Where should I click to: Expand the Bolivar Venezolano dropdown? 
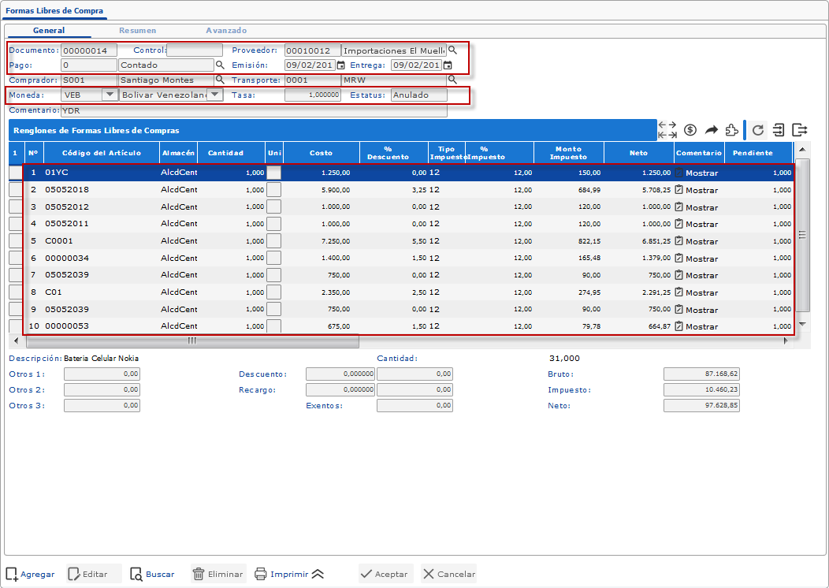[214, 95]
